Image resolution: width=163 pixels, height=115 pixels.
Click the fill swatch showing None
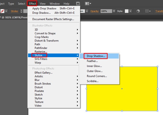pyautogui.click(x=2, y=11)
